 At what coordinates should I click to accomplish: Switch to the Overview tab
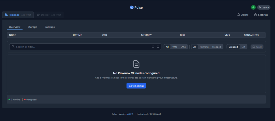click(x=15, y=27)
